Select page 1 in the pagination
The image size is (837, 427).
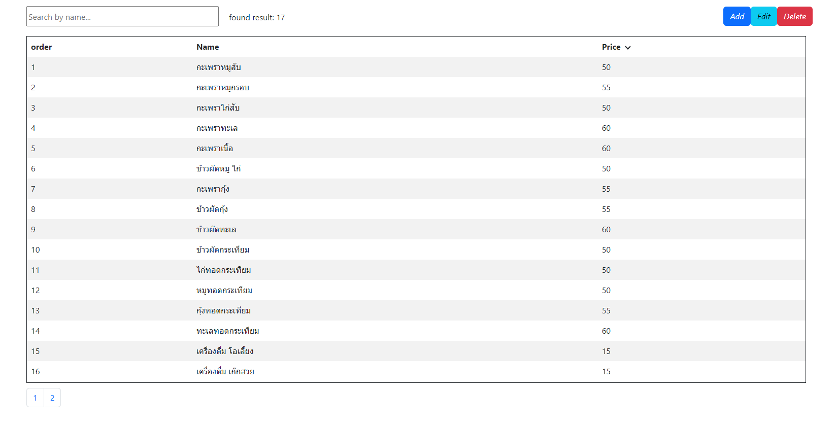point(35,398)
